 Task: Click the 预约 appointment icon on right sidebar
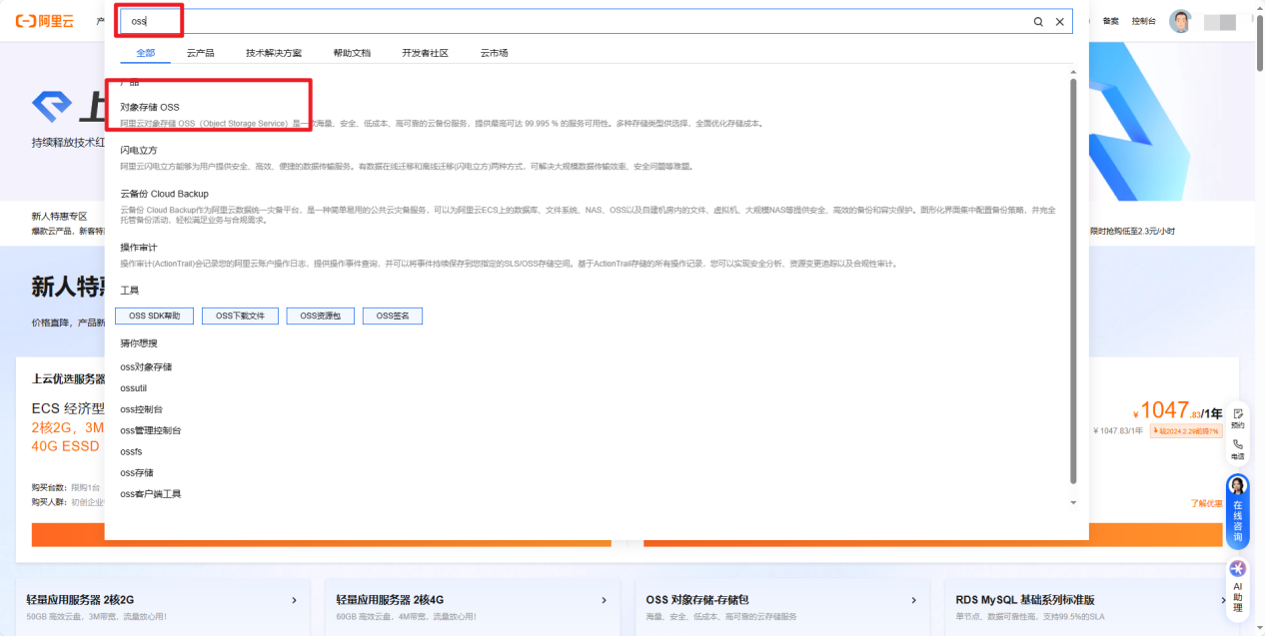click(x=1238, y=417)
